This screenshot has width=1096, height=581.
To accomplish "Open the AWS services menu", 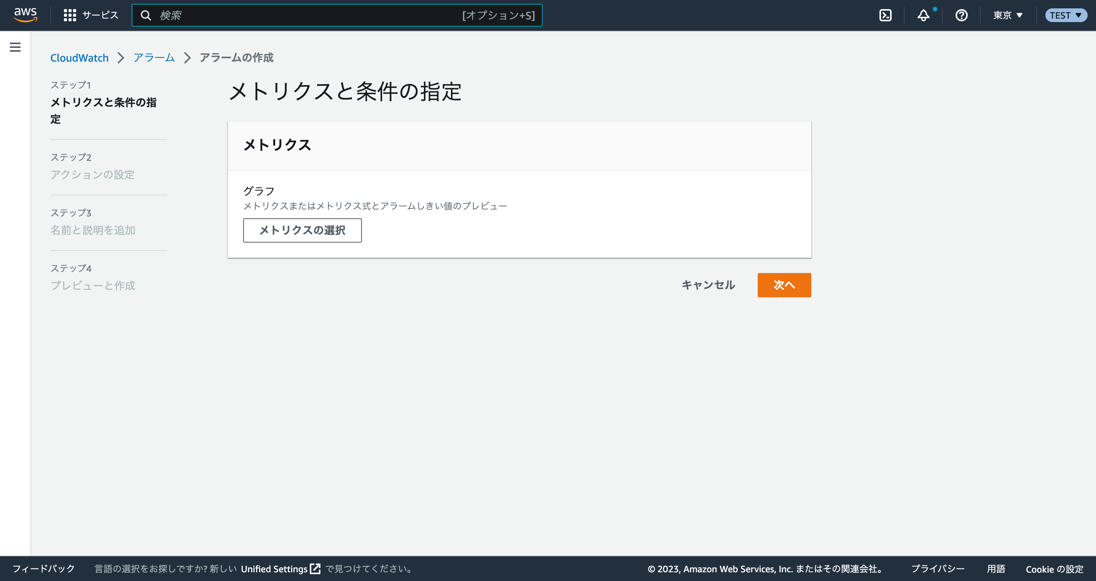I will (x=91, y=15).
